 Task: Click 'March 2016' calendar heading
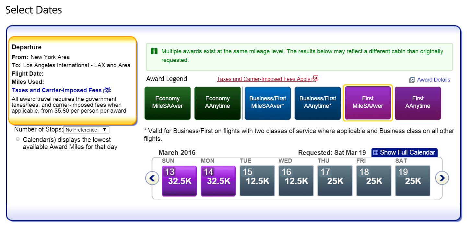177,153
